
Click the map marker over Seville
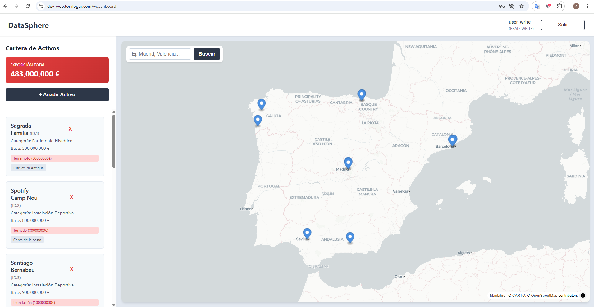(307, 234)
